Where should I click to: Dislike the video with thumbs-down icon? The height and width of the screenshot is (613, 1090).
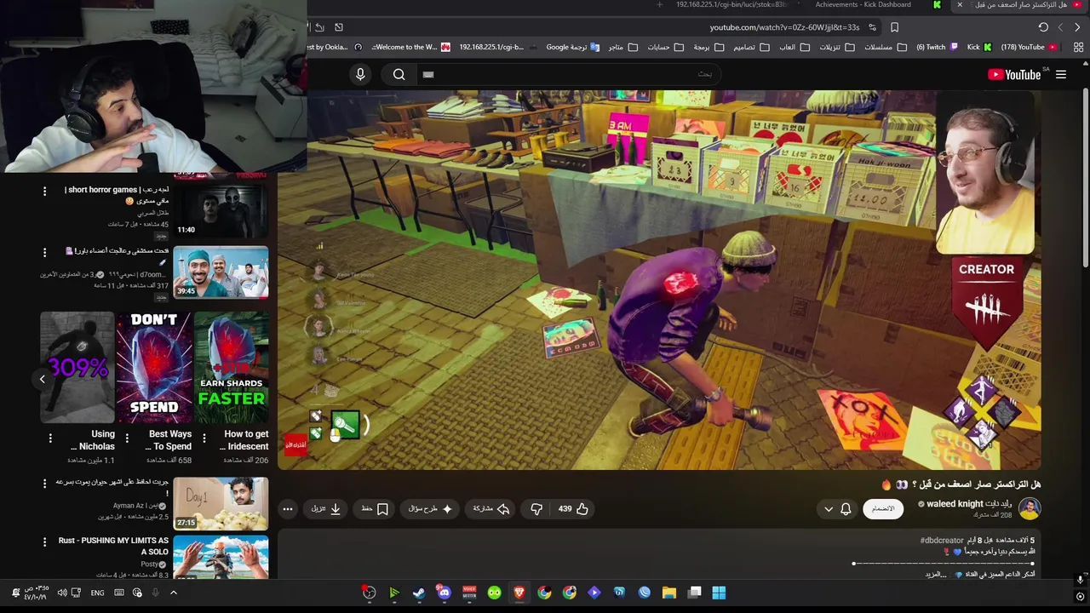click(x=536, y=509)
